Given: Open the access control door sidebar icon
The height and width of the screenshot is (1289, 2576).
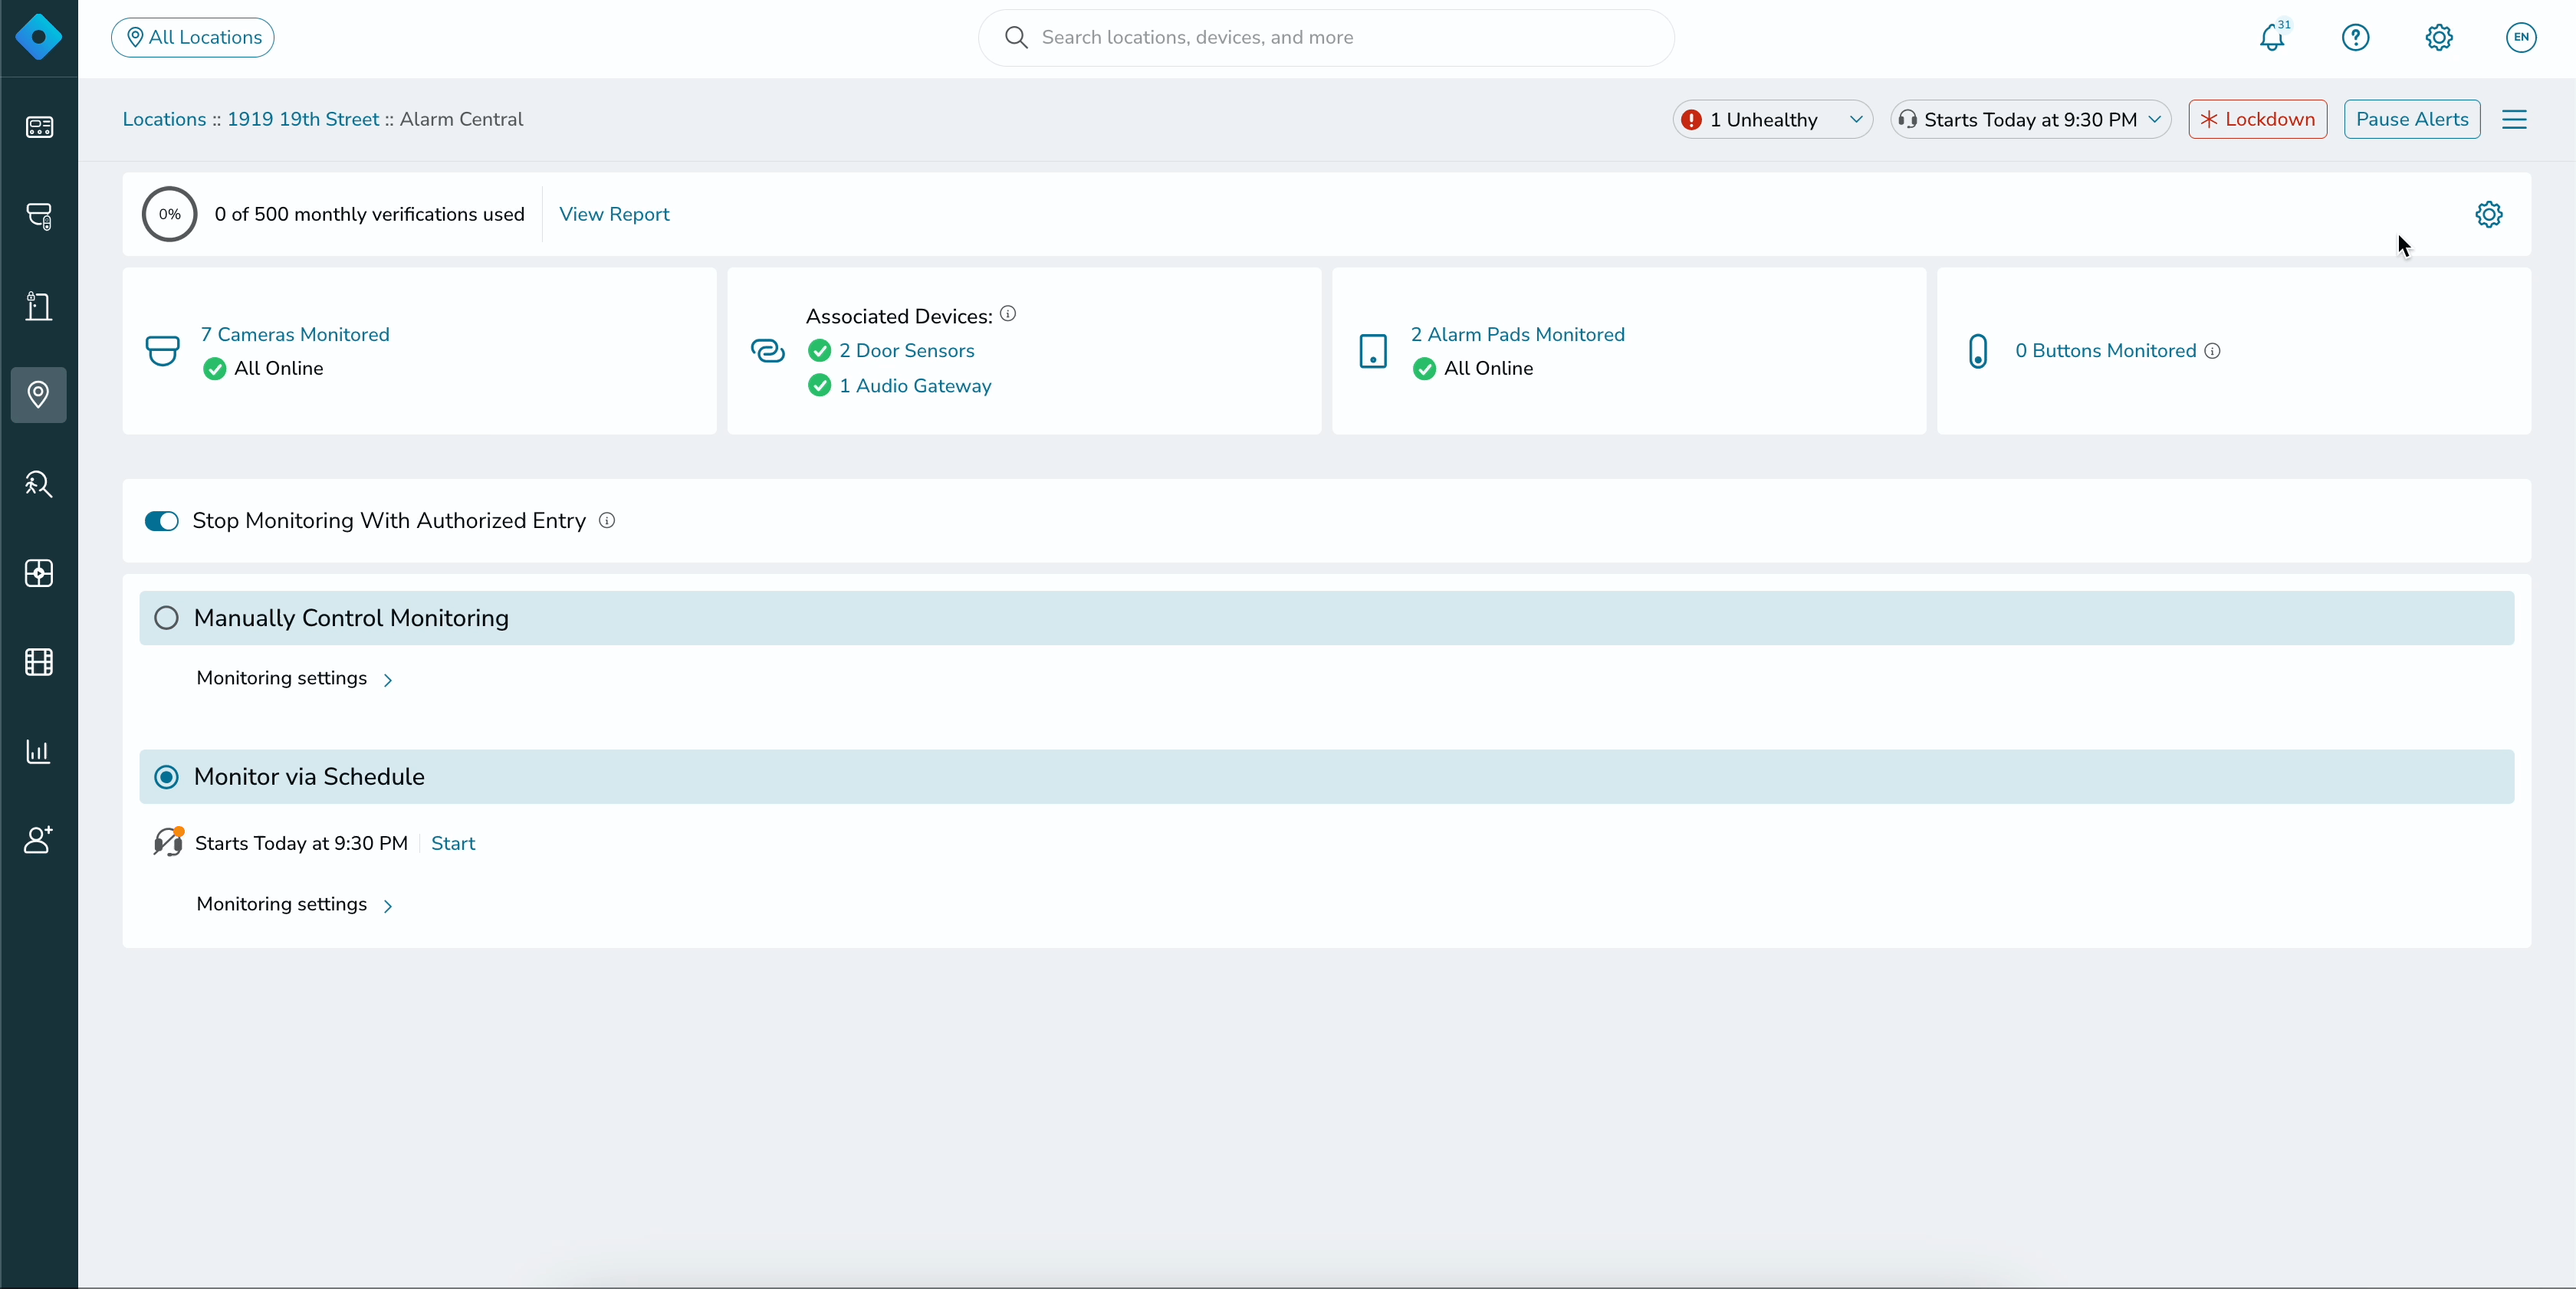Looking at the screenshot, I should pyautogui.click(x=39, y=306).
